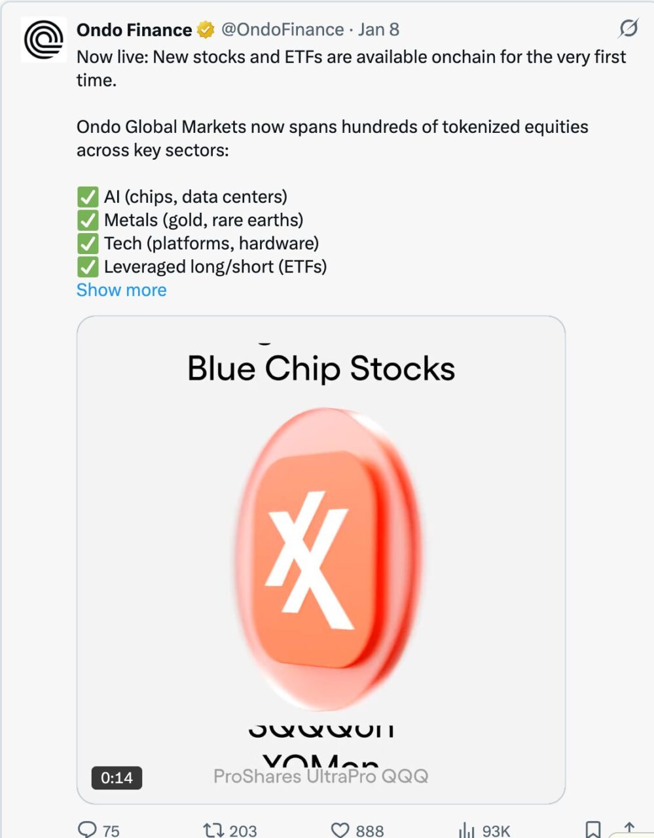This screenshot has width=654, height=838.
Task: Click the green check beside AI chips
Action: 88,197
